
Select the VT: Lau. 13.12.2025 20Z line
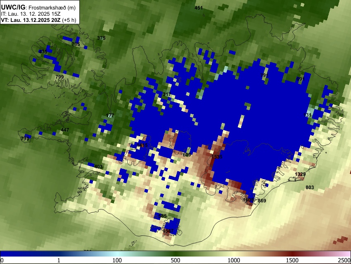coord(38,20)
